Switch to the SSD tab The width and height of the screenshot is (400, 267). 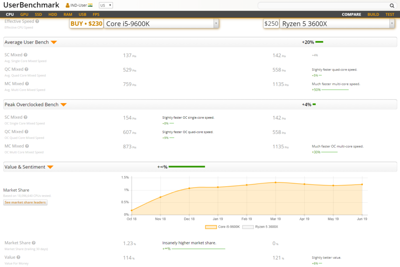(x=38, y=14)
